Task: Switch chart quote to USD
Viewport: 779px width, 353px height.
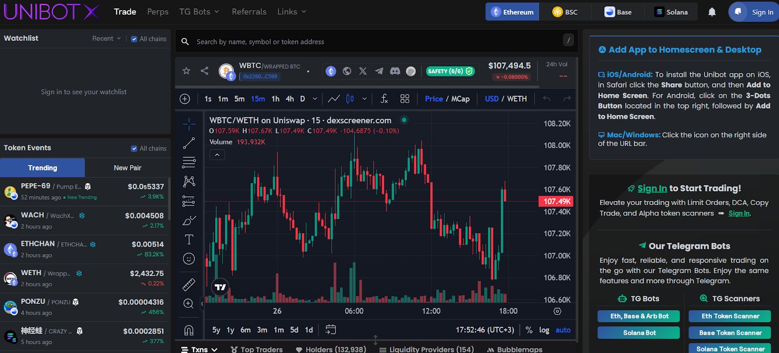Action: click(492, 99)
